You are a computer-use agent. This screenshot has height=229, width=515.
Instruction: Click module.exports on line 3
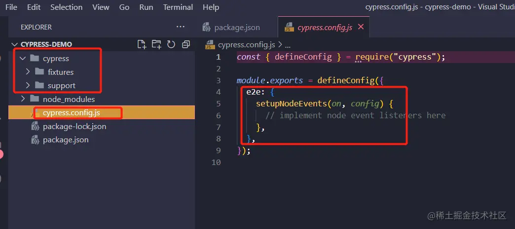(270, 80)
